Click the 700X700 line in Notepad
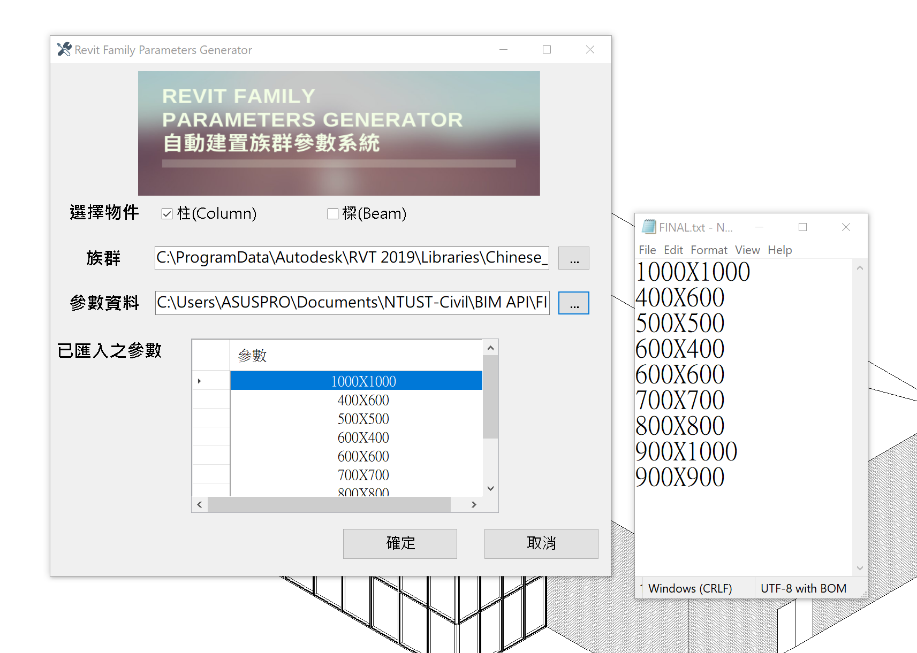 680,401
